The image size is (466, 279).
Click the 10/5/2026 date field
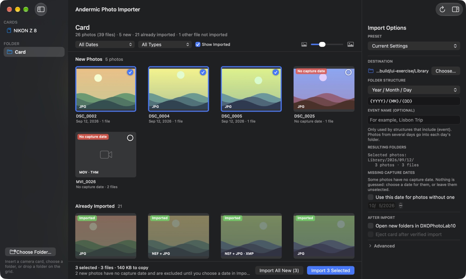coord(382,206)
